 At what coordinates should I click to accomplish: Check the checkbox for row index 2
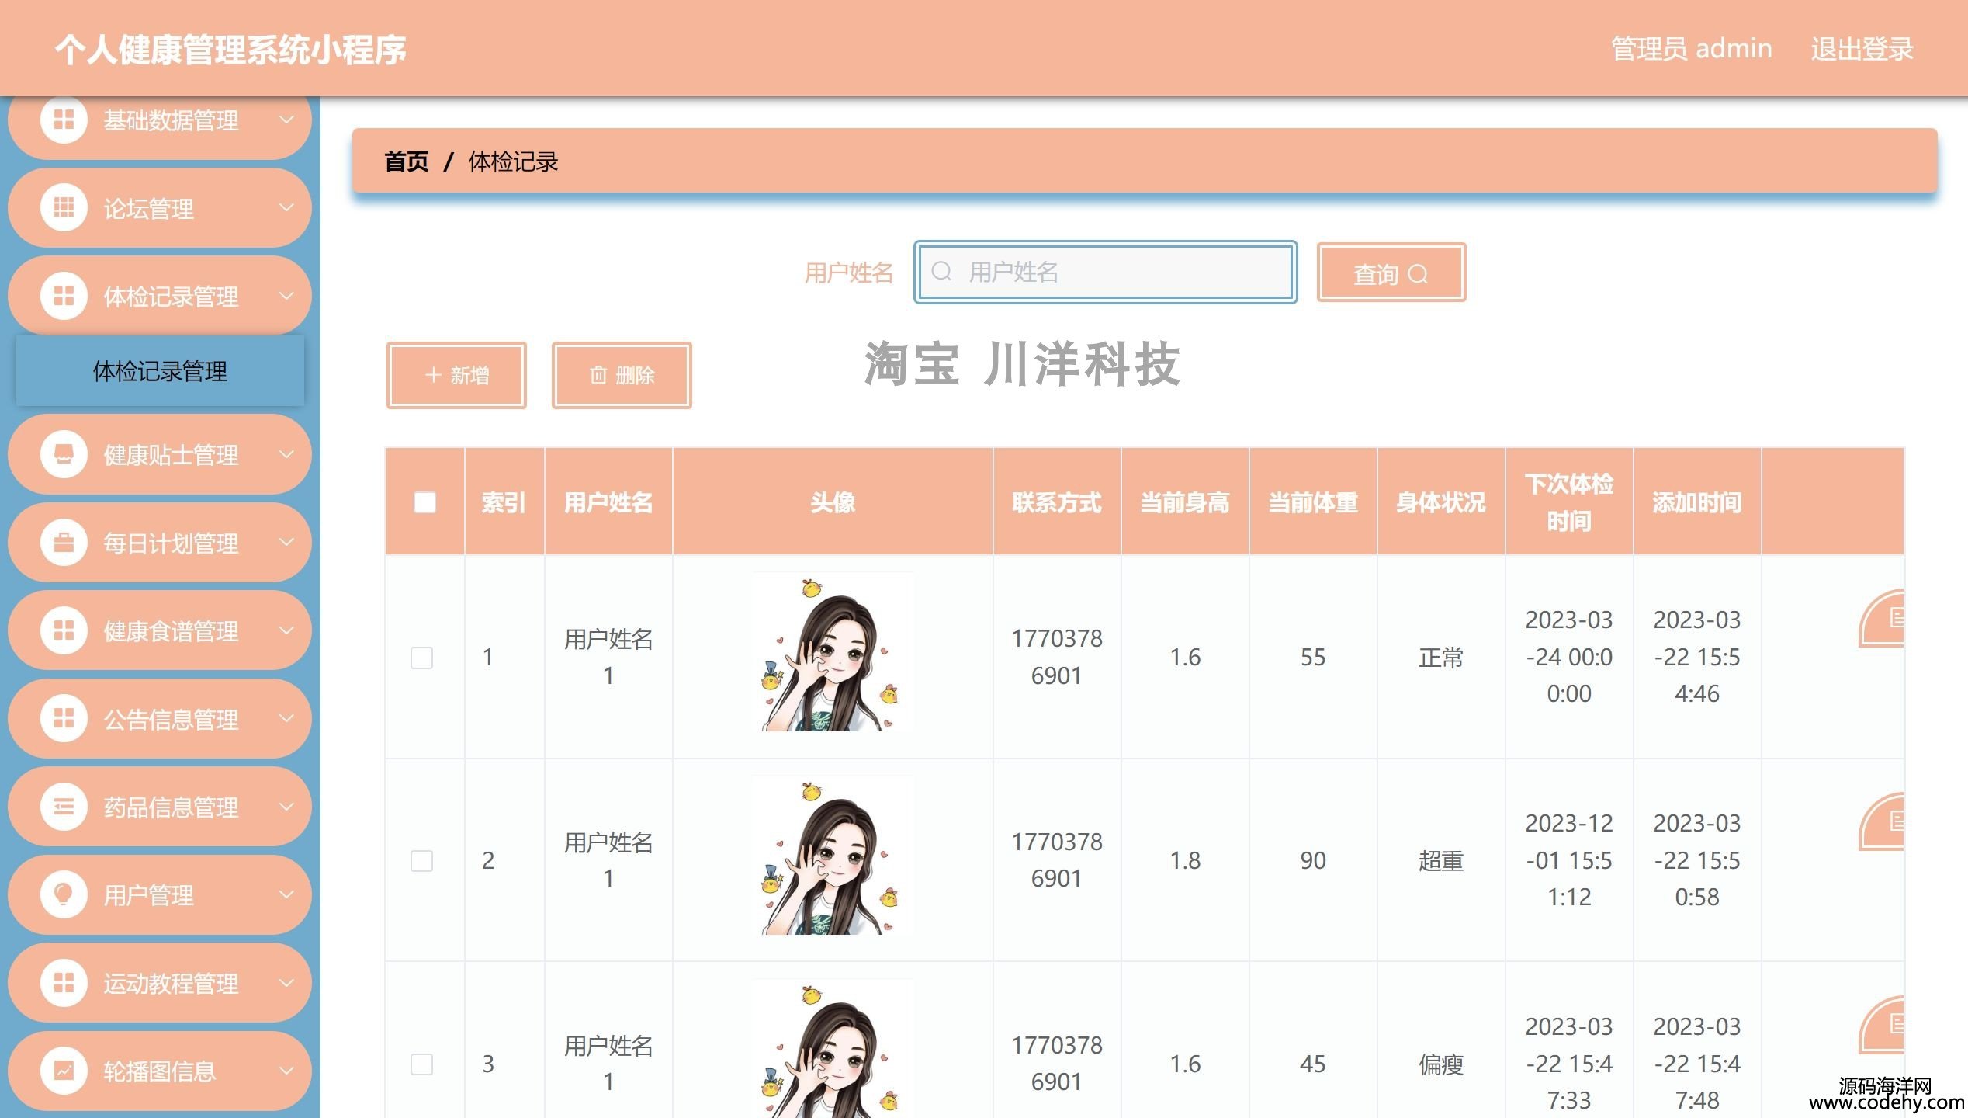421,860
